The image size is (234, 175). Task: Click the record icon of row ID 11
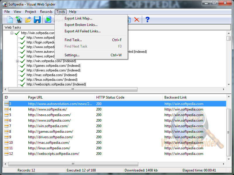pyautogui.click(x=6, y=148)
